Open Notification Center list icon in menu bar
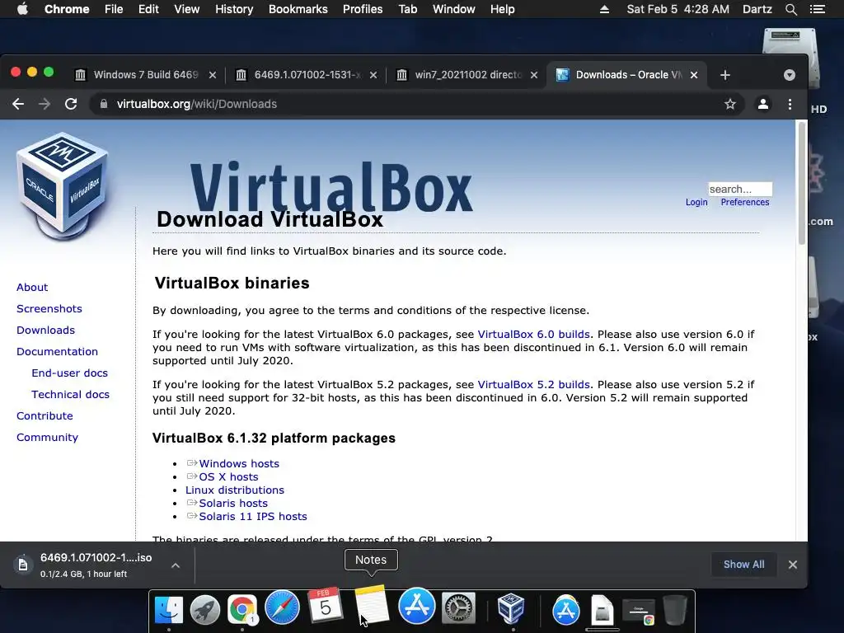The image size is (844, 633). pos(817,9)
